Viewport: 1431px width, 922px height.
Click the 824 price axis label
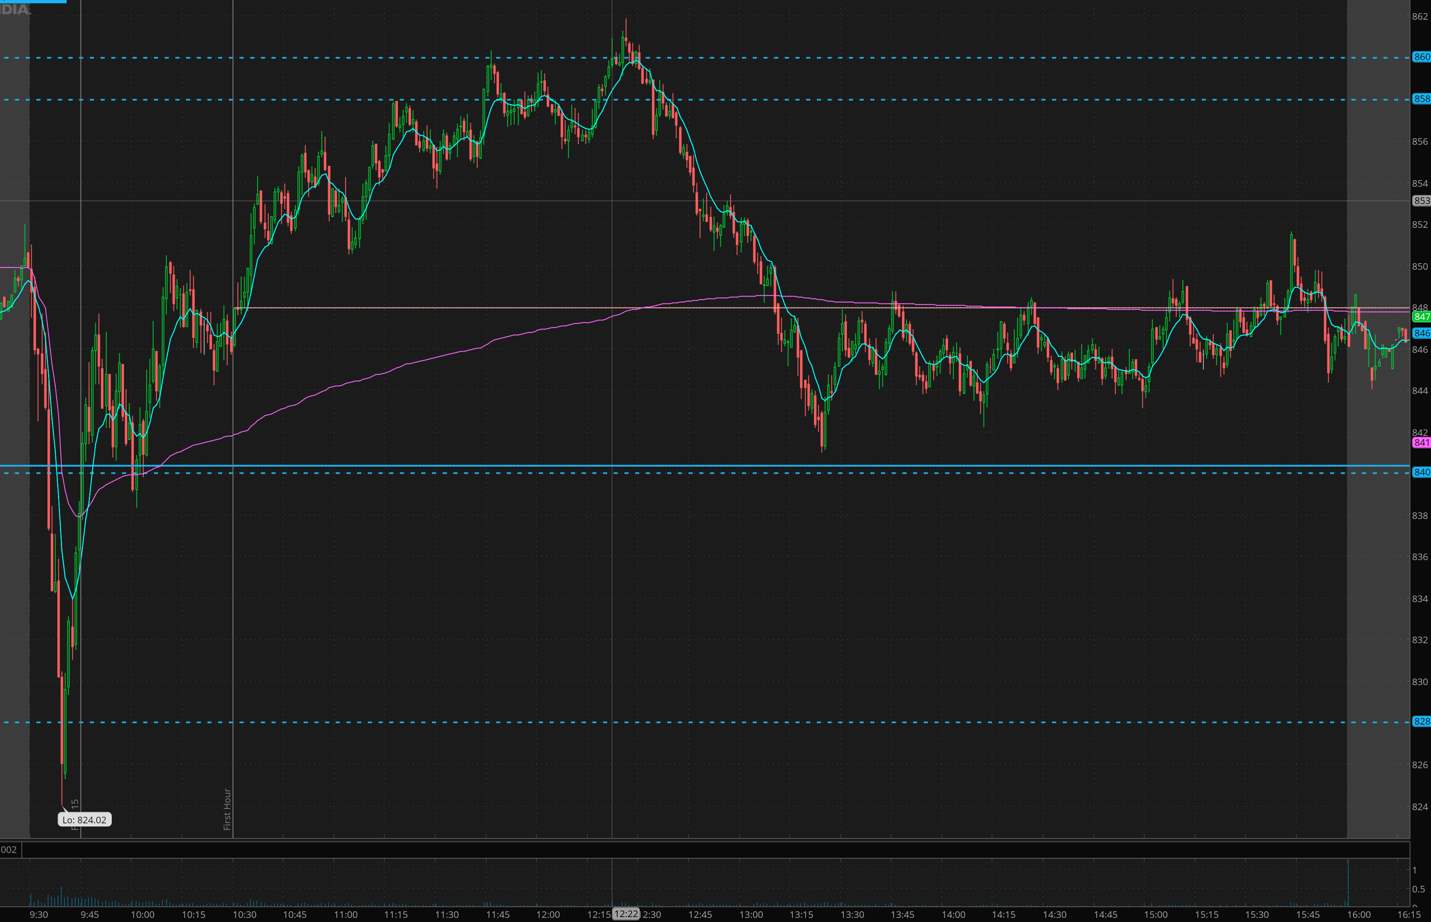tap(1419, 806)
